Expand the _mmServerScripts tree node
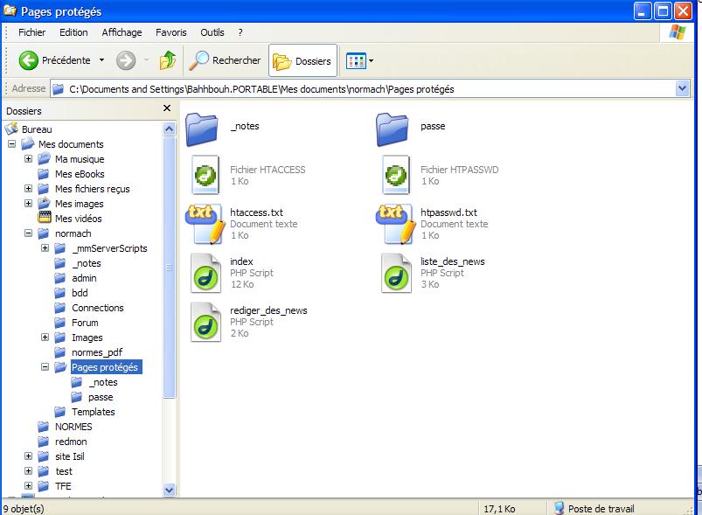 click(45, 247)
